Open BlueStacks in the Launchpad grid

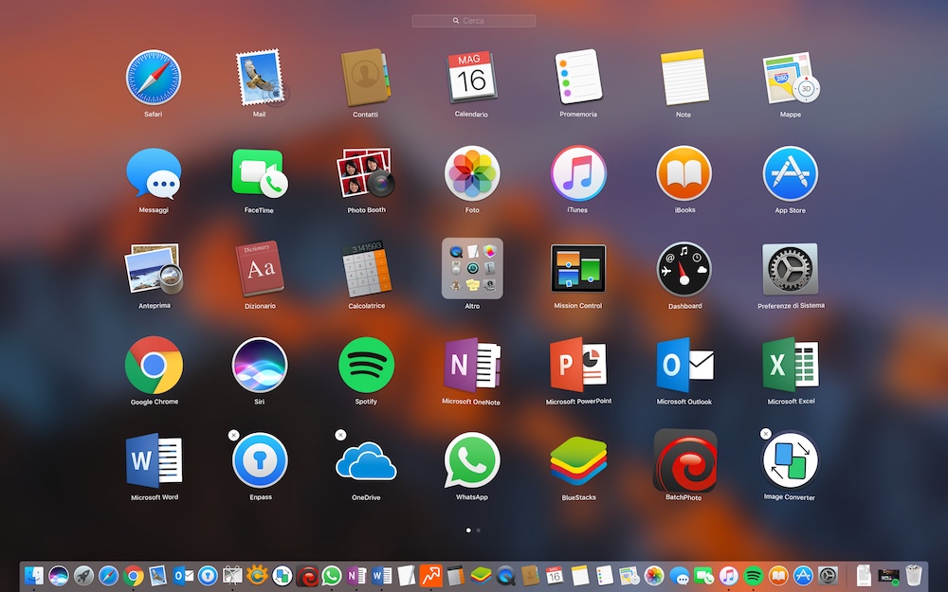tap(578, 461)
